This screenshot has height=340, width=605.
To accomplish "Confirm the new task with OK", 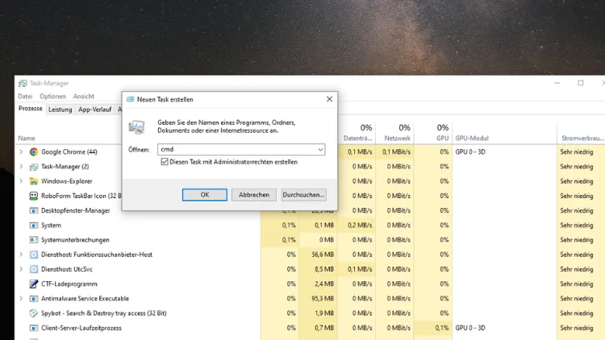I will coord(205,195).
